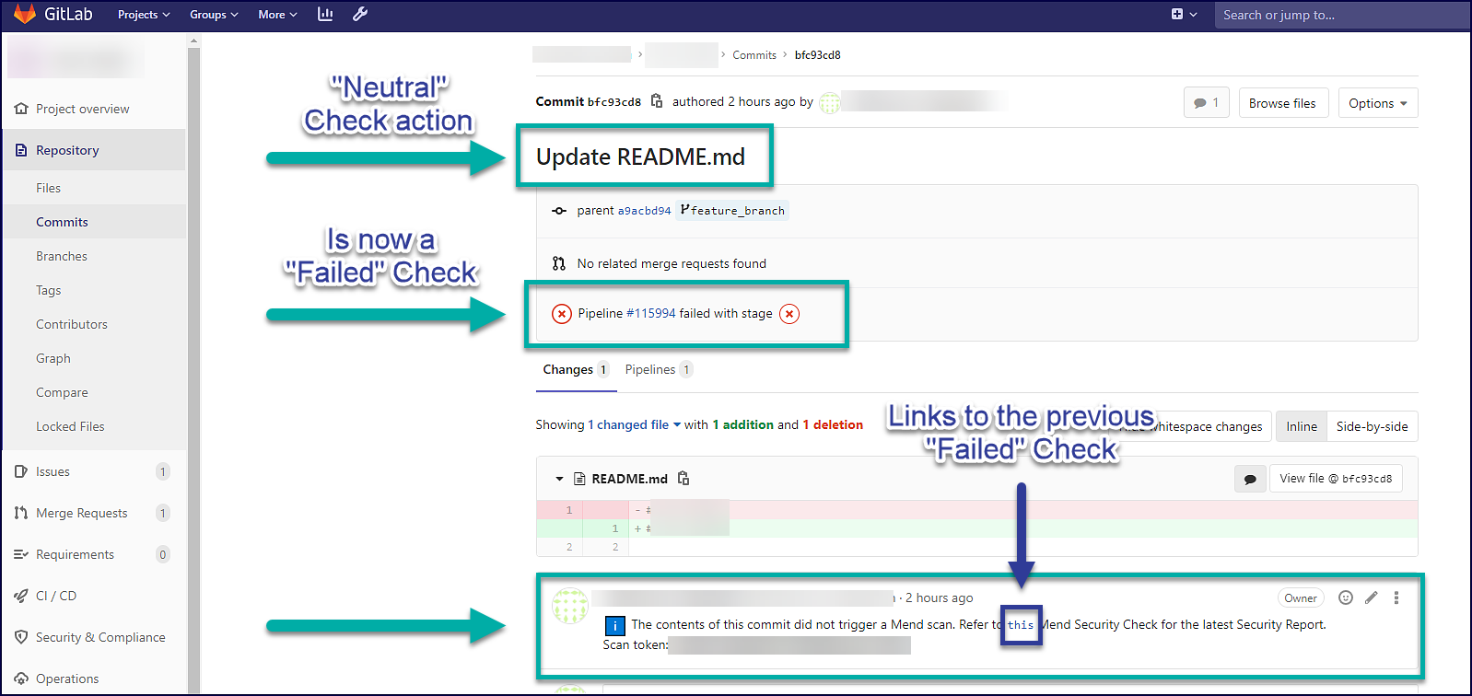This screenshot has height=696, width=1472.
Task: Open pipeline #115994 link
Action: pos(651,313)
